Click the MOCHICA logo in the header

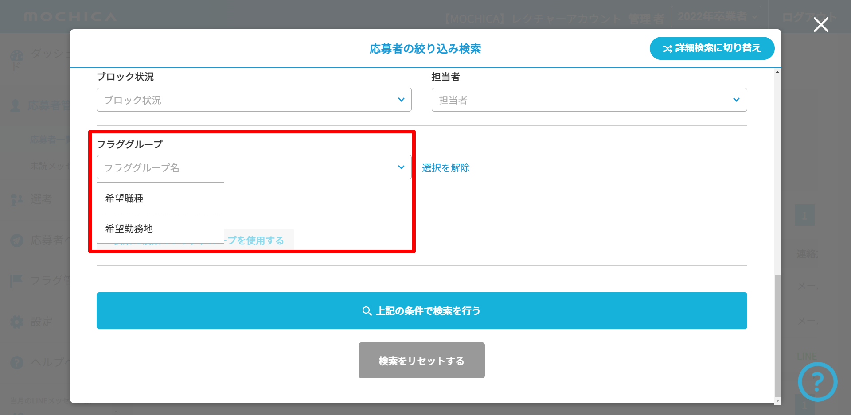point(70,17)
